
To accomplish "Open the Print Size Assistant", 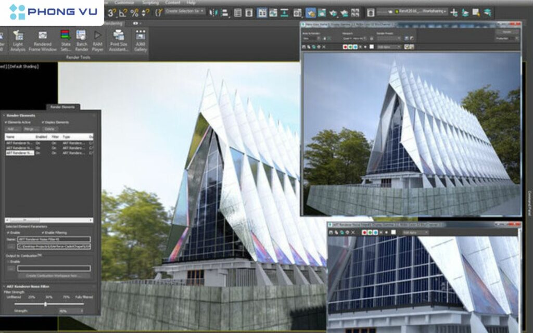I will pyautogui.click(x=118, y=35).
